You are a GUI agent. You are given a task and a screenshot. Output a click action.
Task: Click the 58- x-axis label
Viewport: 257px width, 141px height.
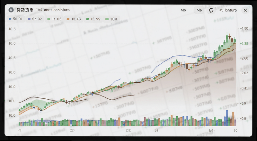(157, 130)
